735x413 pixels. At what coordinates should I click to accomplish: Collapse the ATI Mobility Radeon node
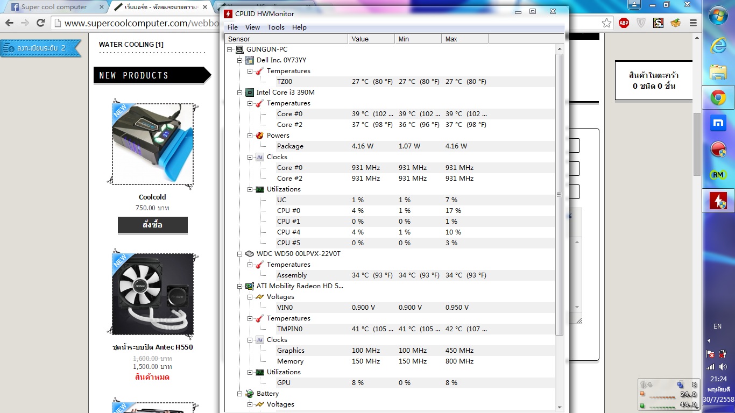240,286
